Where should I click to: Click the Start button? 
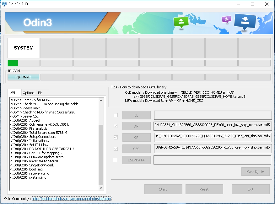click(163, 189)
